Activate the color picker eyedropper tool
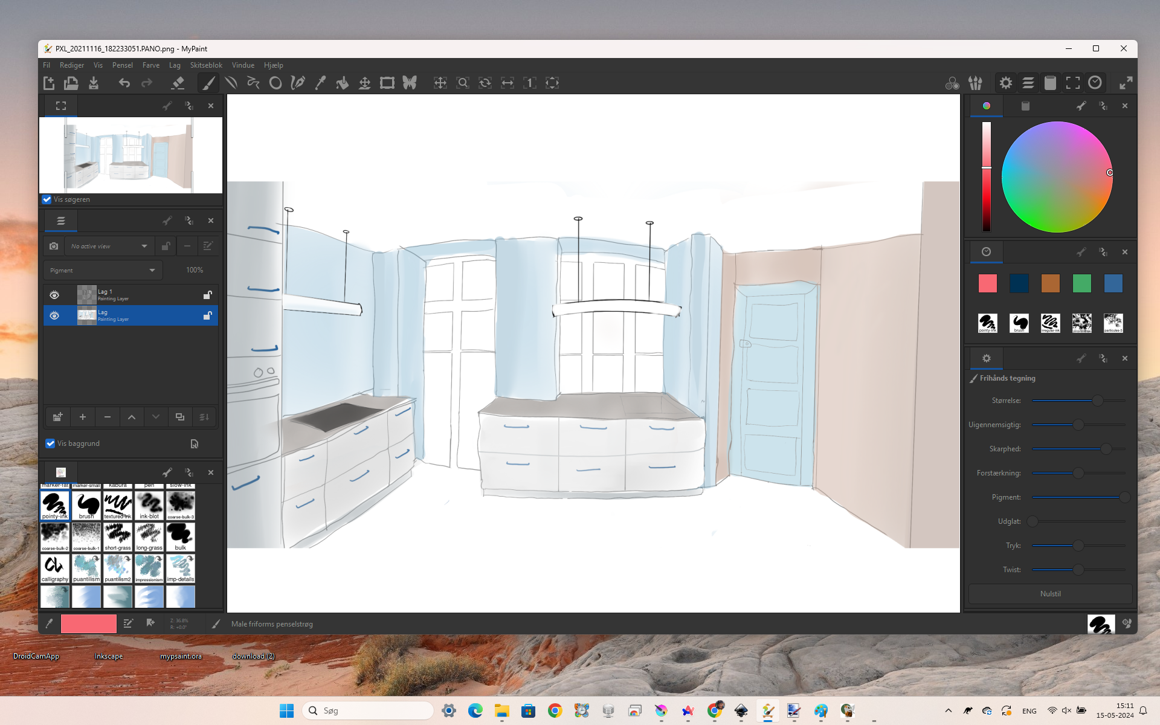This screenshot has height=725, width=1160. [320, 83]
